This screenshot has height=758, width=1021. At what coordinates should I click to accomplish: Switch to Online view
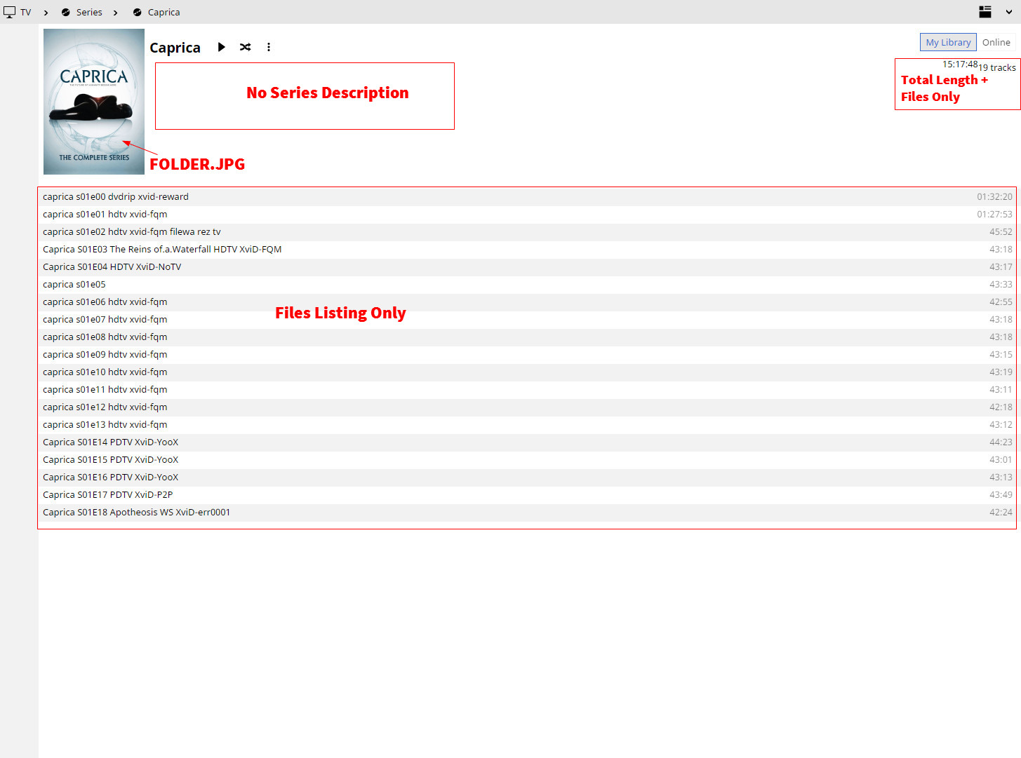pyautogui.click(x=996, y=42)
